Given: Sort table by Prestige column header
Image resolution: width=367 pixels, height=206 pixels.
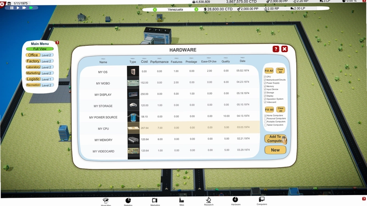Looking at the screenshot, I should point(191,62).
